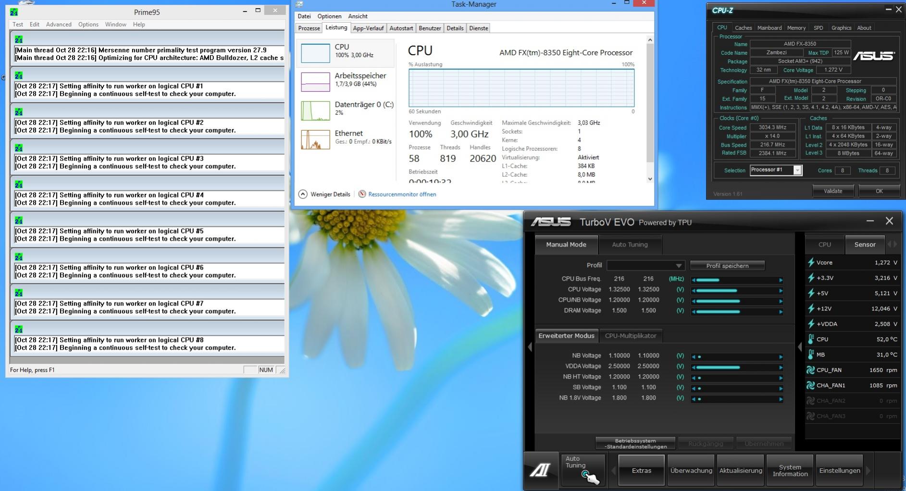Image resolution: width=906 pixels, height=491 pixels.
Task: Click the Validate button in CPU-Z
Action: (833, 191)
